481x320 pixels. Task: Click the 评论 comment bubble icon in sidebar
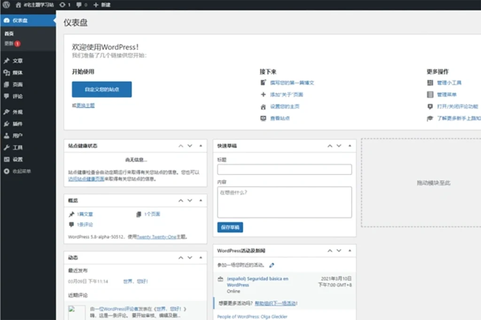(x=7, y=96)
